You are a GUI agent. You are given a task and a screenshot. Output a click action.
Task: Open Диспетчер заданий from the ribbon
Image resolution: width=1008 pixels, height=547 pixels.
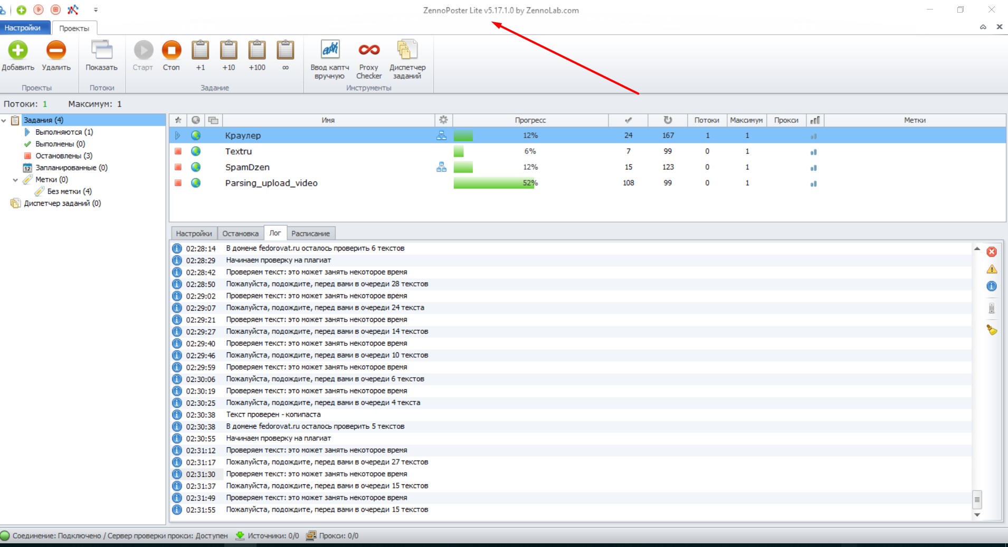(407, 60)
